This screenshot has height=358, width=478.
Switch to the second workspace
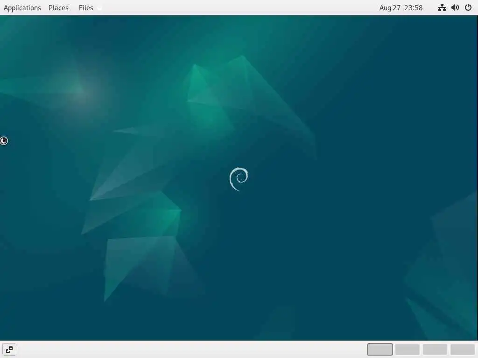tap(407, 350)
